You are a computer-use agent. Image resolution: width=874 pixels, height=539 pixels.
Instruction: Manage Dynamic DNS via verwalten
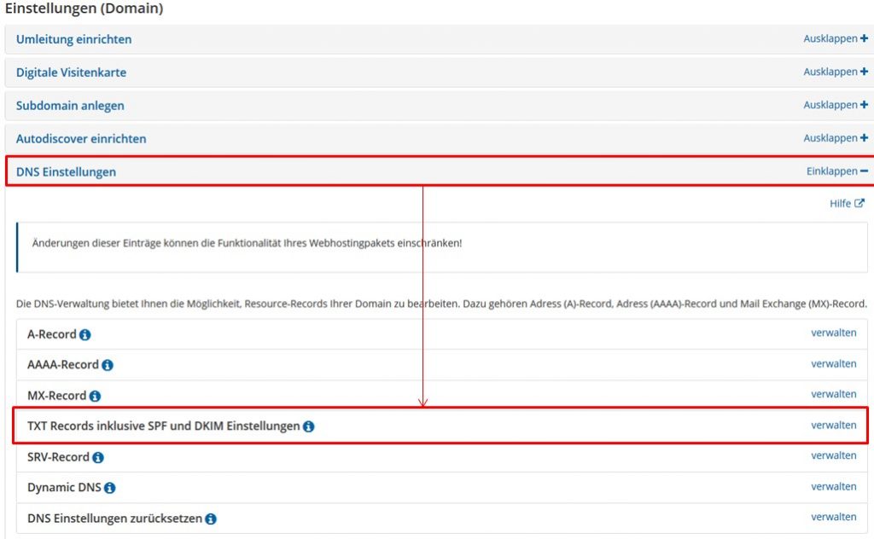coord(833,487)
